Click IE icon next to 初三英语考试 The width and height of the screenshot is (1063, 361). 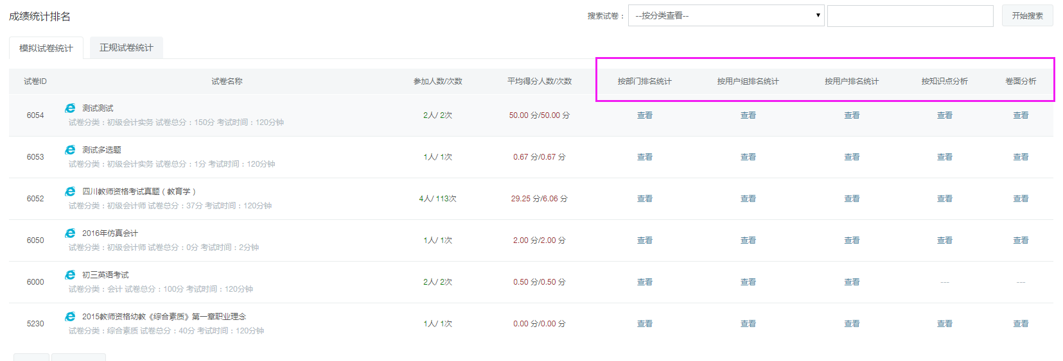(x=70, y=275)
